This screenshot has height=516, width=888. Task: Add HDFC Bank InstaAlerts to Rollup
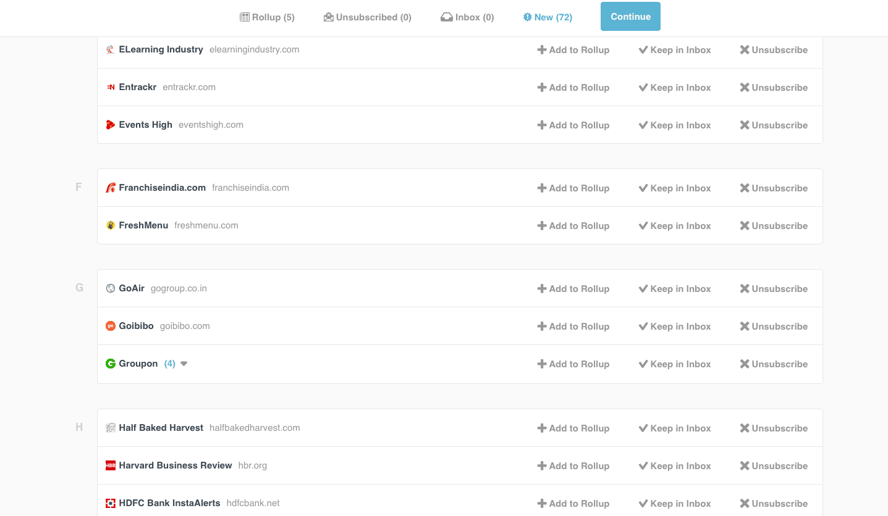tap(573, 504)
